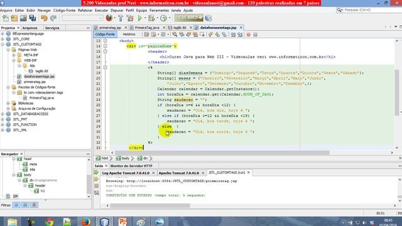Click the Código-Fonte view button
This screenshot has width=402, height=226.
click(105, 34)
